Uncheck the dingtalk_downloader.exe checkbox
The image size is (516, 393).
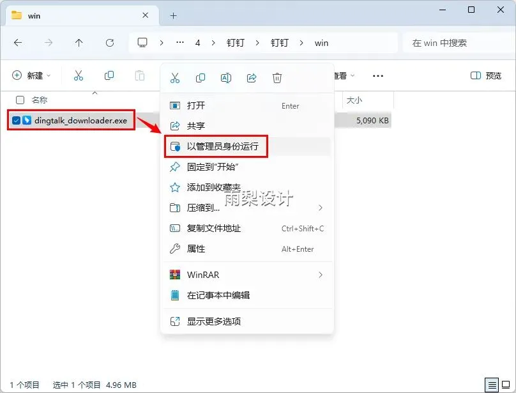pyautogui.click(x=16, y=120)
